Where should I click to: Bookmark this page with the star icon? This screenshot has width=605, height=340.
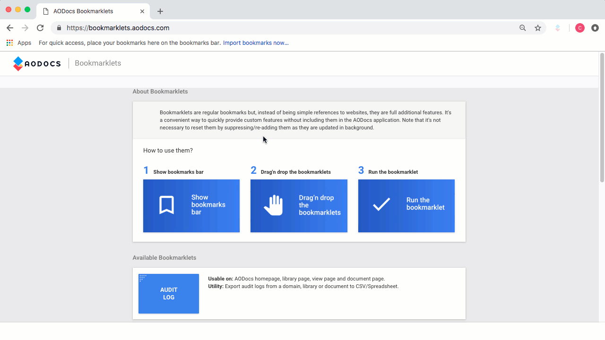[538, 28]
